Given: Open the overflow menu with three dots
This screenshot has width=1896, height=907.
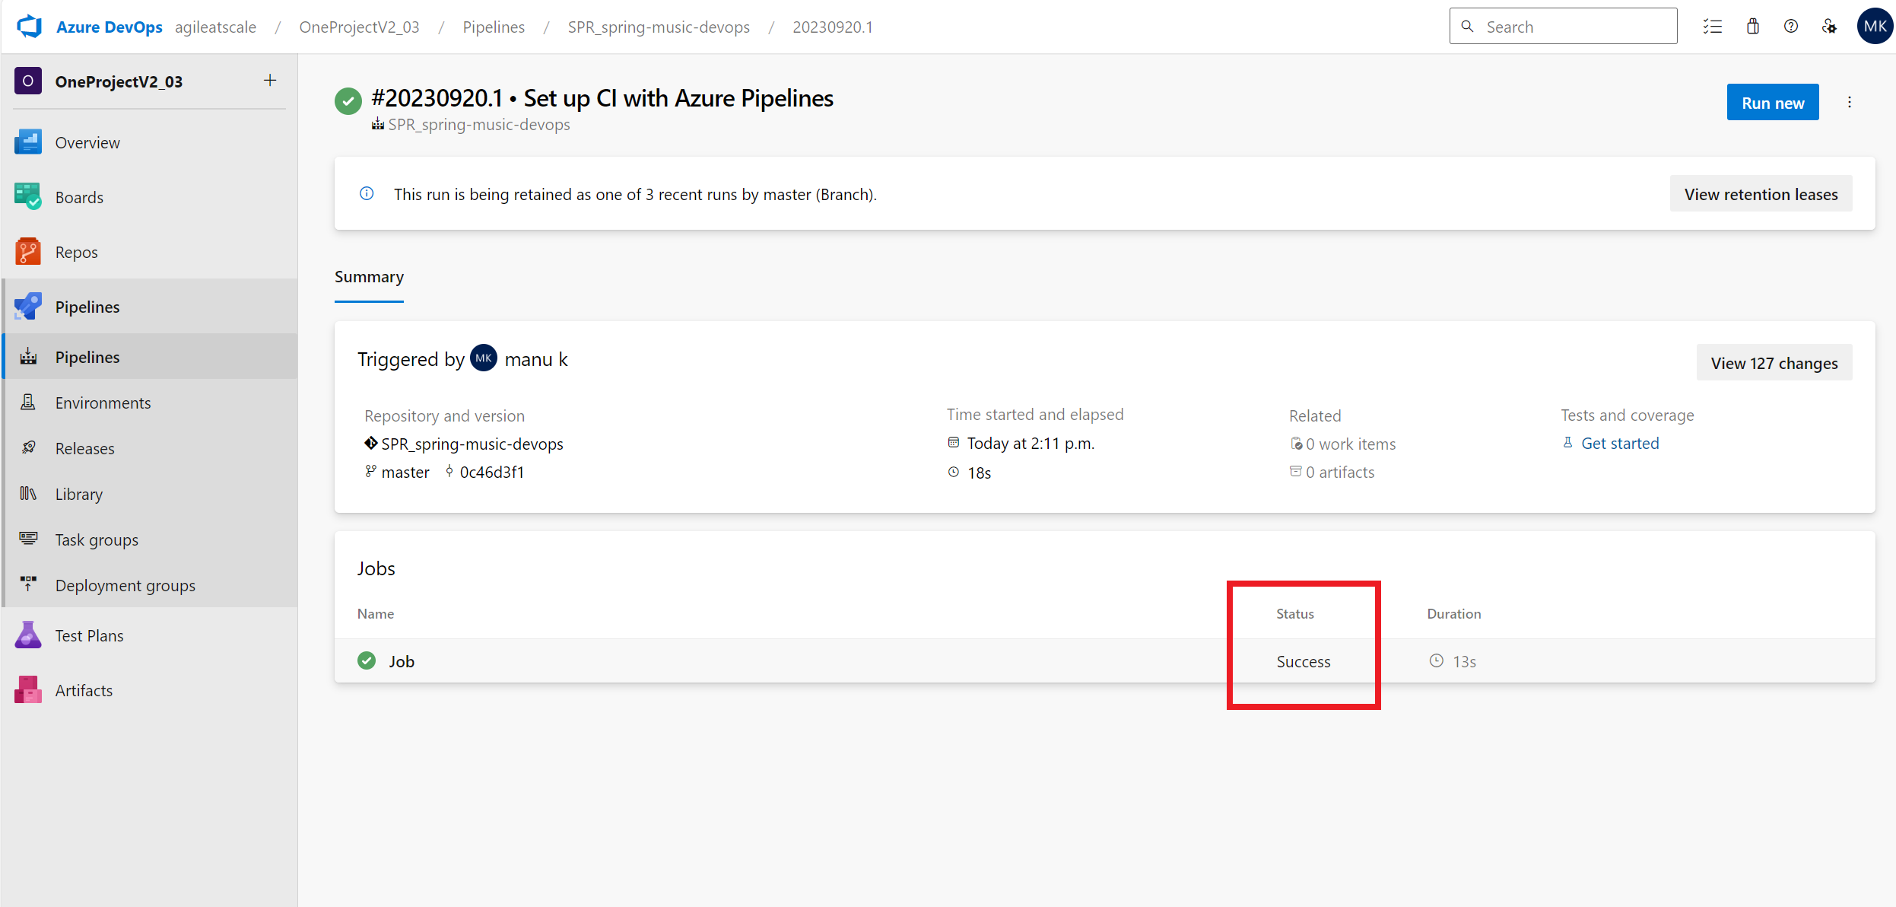Looking at the screenshot, I should pos(1850,102).
